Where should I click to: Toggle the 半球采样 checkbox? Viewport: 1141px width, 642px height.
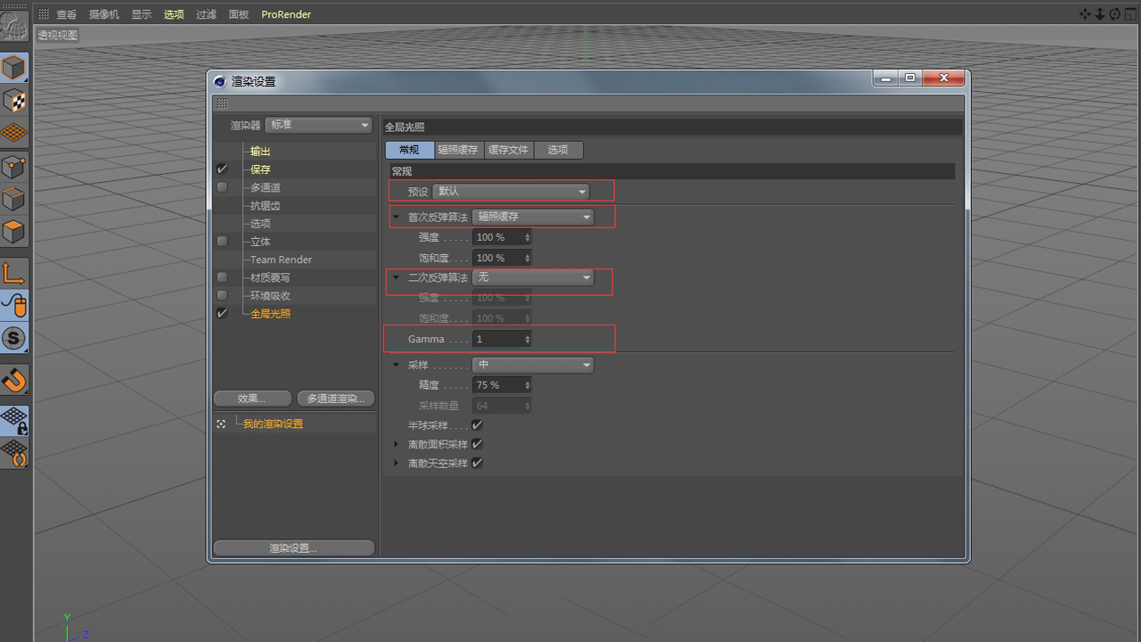coord(477,425)
